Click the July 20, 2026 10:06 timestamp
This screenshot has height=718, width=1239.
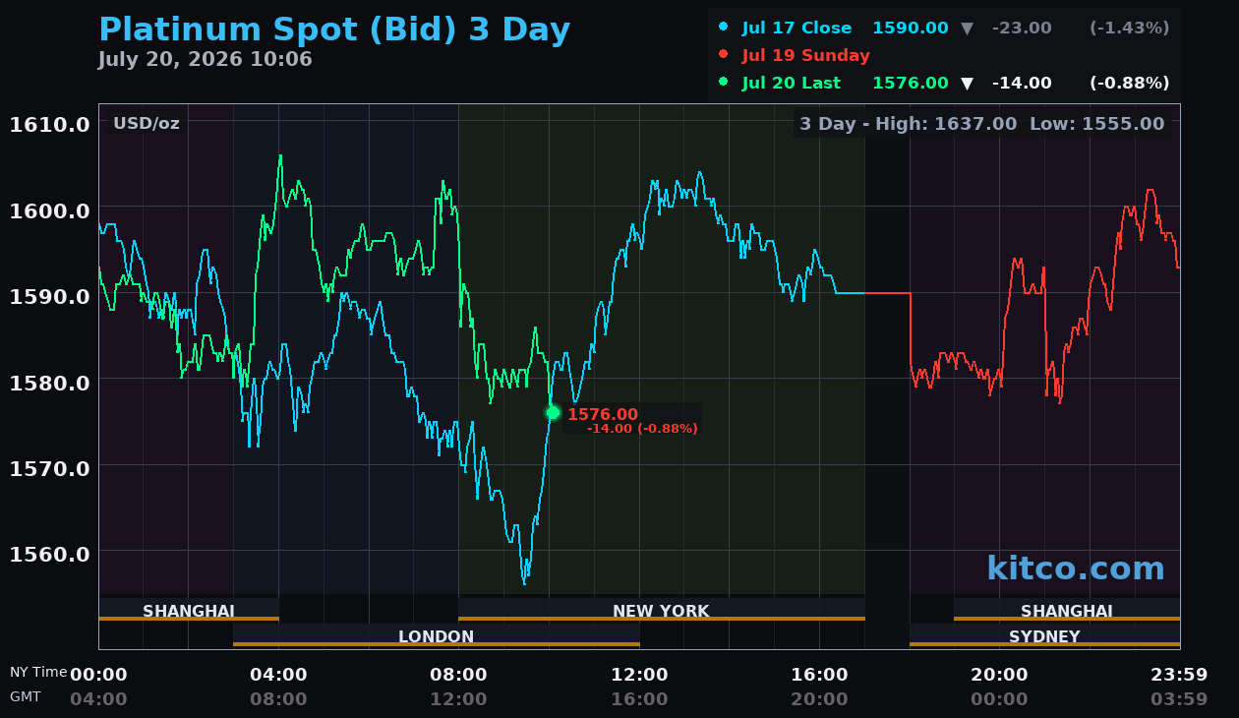205,59
